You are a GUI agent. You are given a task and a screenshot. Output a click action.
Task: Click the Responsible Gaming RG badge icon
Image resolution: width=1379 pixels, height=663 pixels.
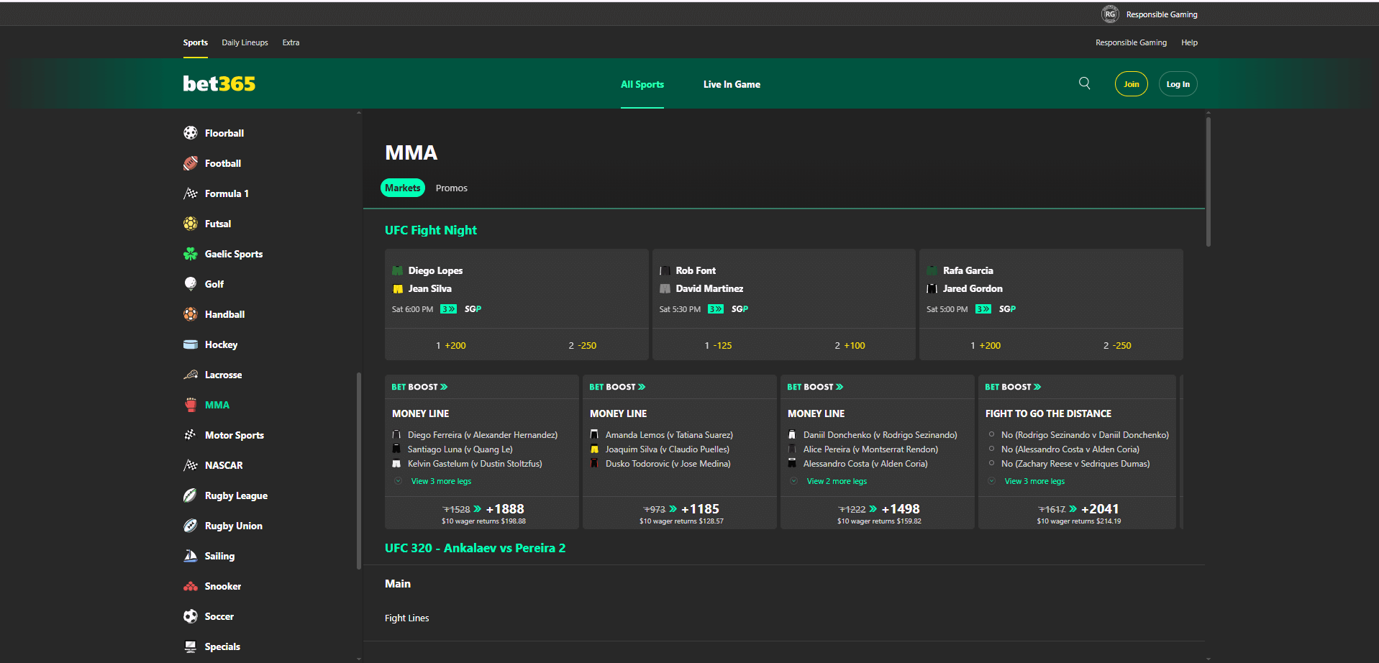1110,14
